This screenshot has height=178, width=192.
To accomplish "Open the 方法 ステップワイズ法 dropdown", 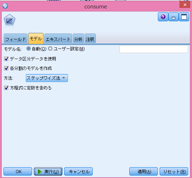I will click(x=47, y=78).
